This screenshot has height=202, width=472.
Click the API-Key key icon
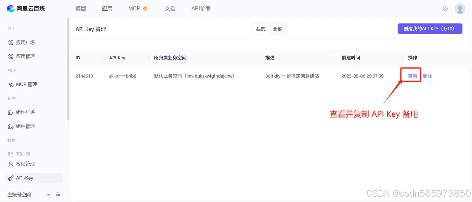tap(11, 178)
